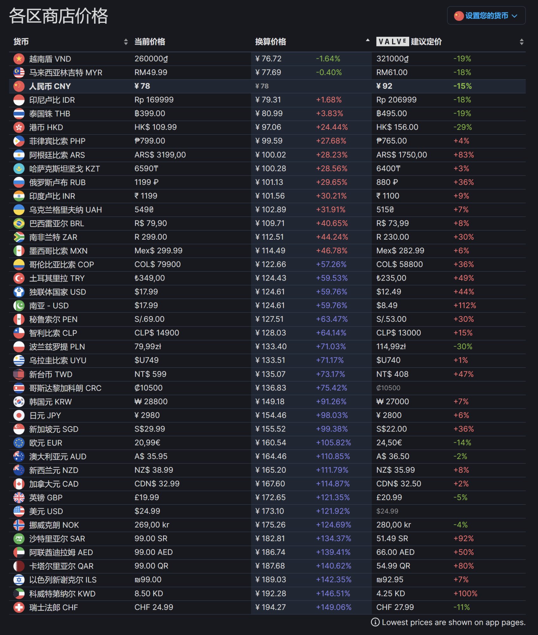Click the UK flag icon for GBP
The height and width of the screenshot is (635, 538).
19,497
